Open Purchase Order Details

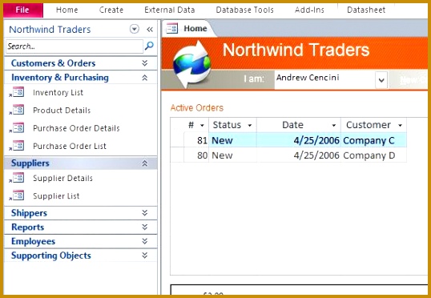(76, 128)
